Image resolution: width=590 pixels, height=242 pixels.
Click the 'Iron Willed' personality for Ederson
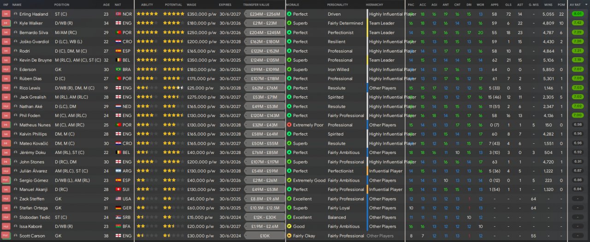click(338, 69)
